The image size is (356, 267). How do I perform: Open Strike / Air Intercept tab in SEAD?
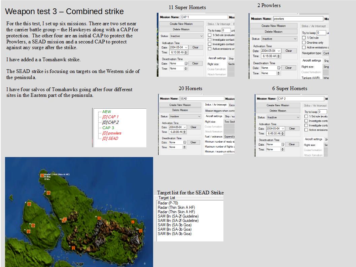[x=216, y=105]
